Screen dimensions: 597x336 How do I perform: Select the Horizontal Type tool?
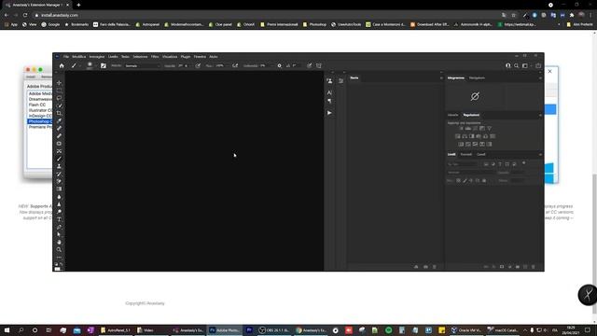(59, 219)
